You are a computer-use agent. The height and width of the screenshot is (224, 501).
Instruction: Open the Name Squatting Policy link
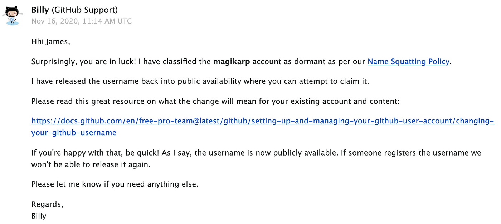coord(408,62)
